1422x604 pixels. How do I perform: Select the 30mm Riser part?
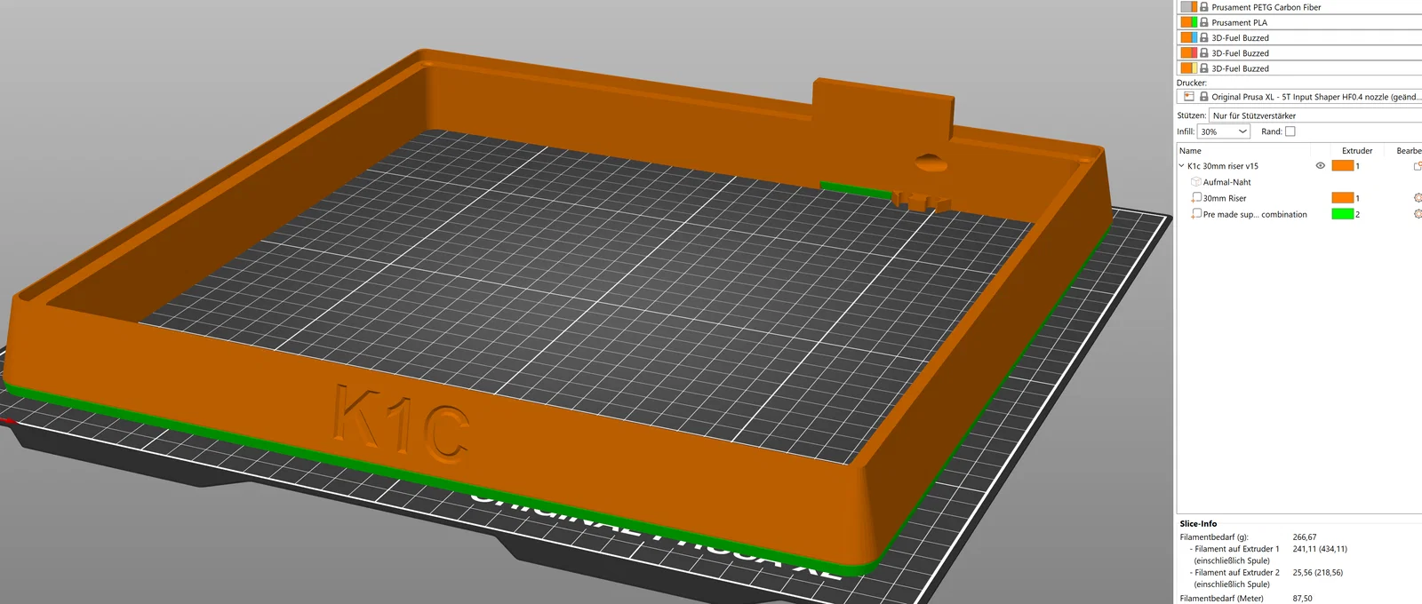coord(1225,198)
